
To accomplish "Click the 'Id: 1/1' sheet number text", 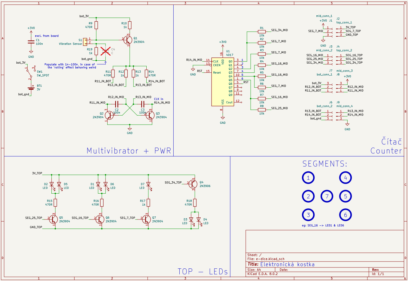I will pos(378,274).
